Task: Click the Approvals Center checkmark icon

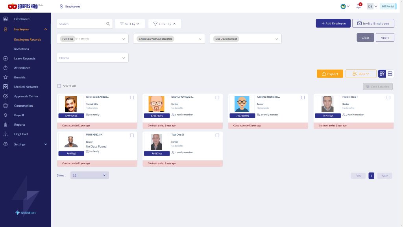Action: (x=6, y=96)
